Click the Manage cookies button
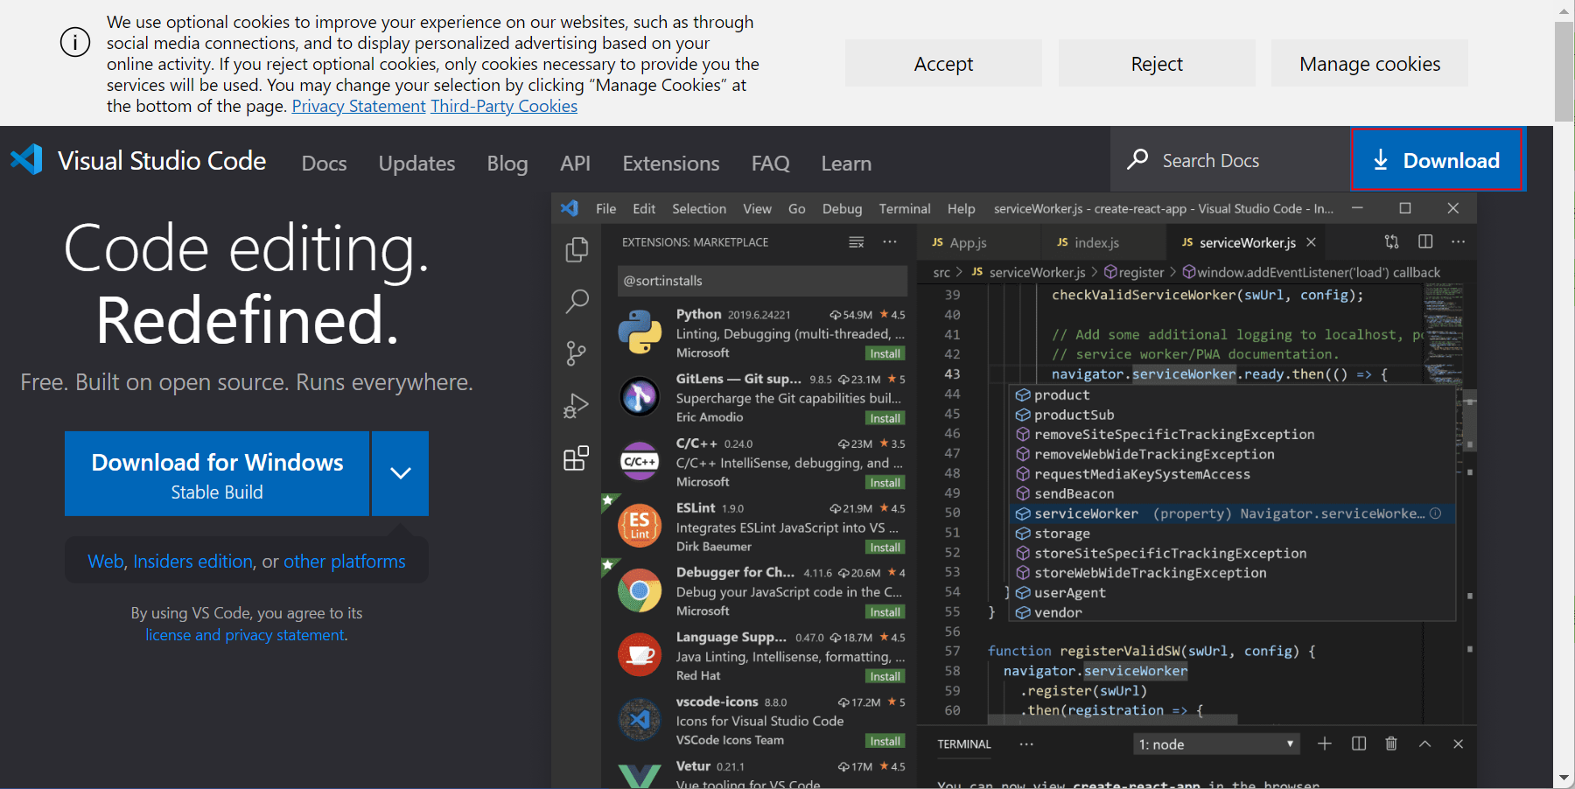This screenshot has height=789, width=1575. coord(1369,63)
